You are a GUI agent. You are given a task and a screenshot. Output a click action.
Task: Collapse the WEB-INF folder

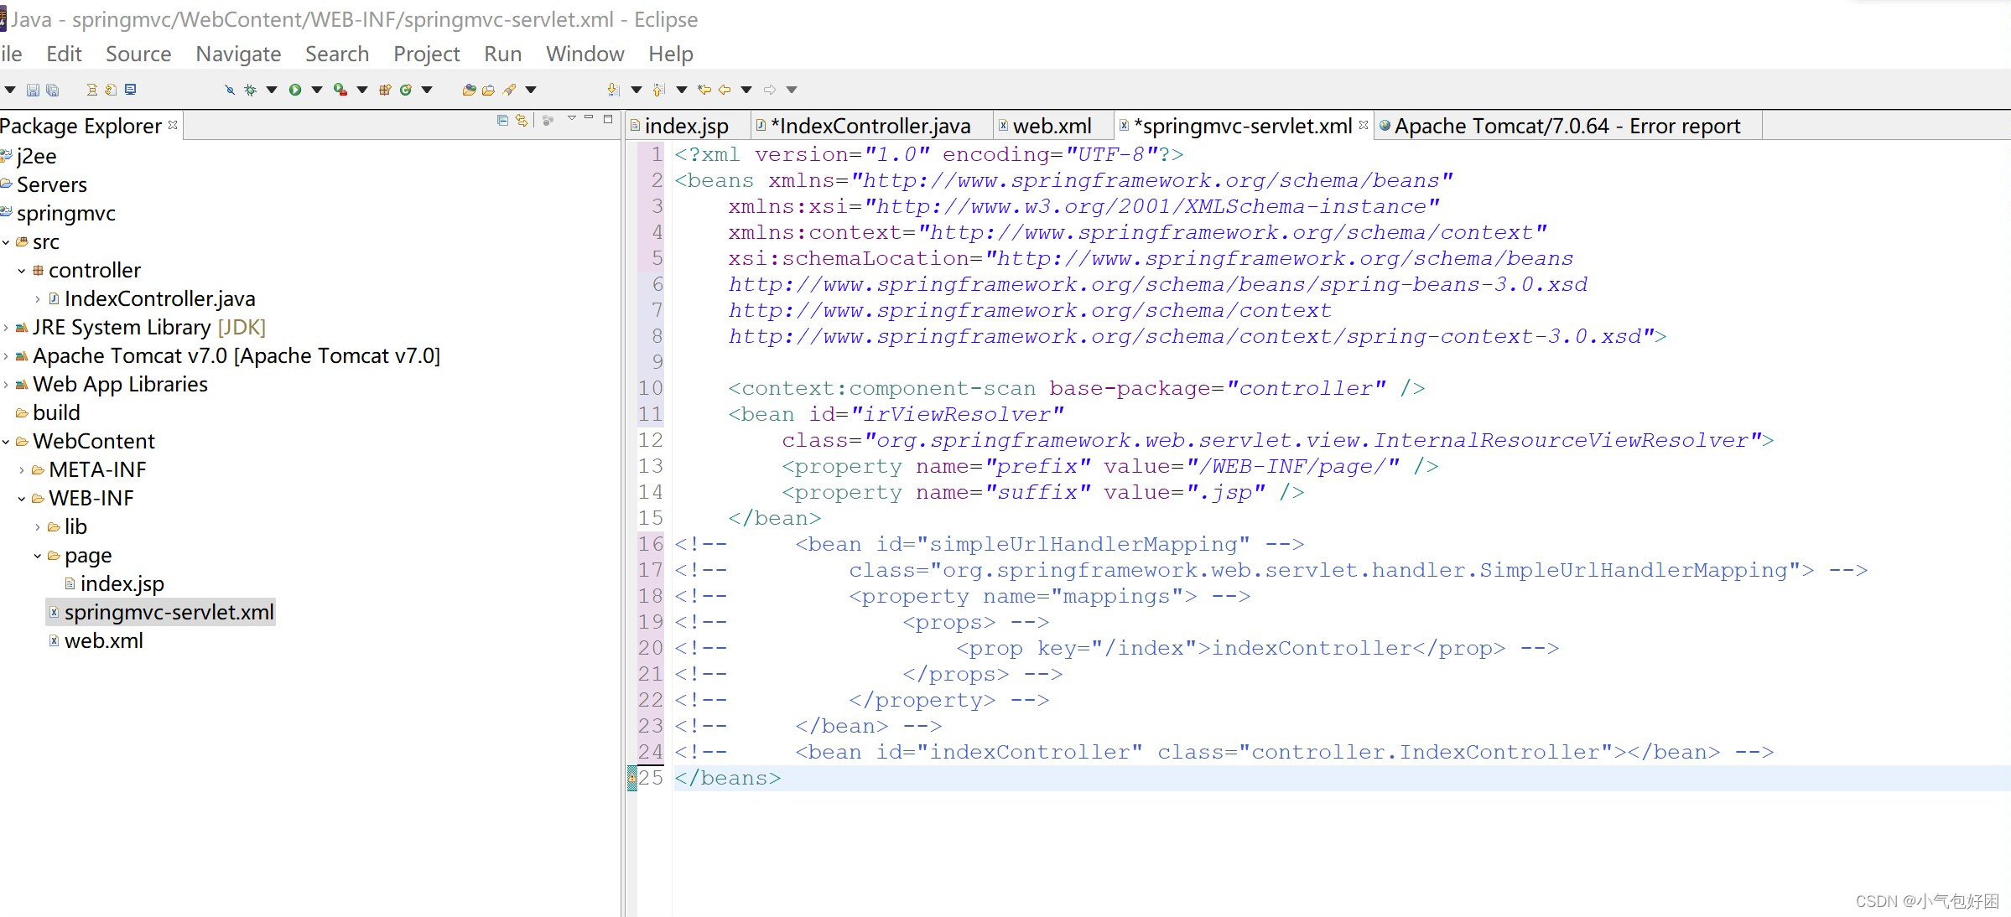pos(22,499)
